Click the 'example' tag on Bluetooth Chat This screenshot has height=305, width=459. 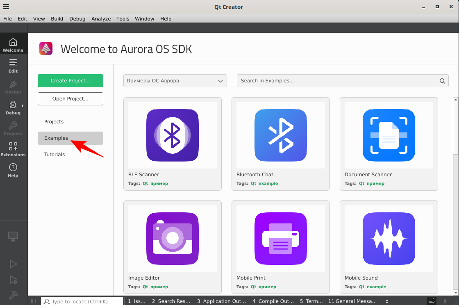coord(268,184)
